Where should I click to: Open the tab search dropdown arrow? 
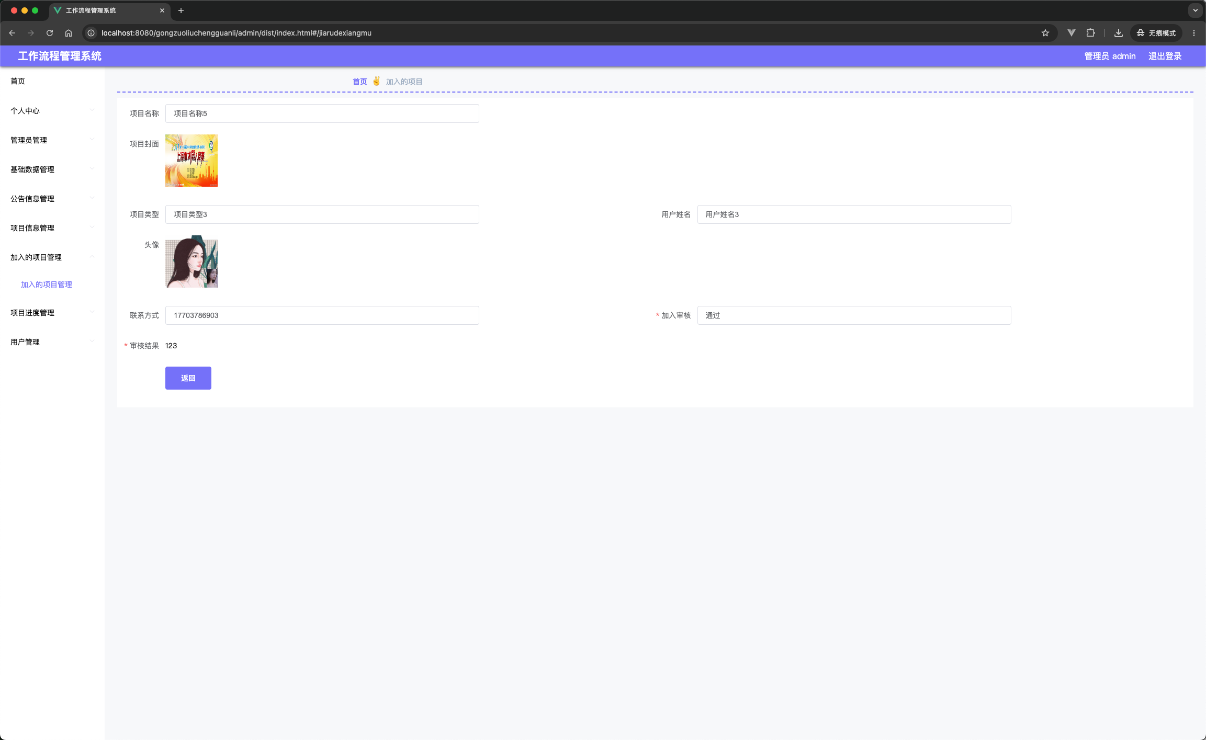[x=1196, y=10]
